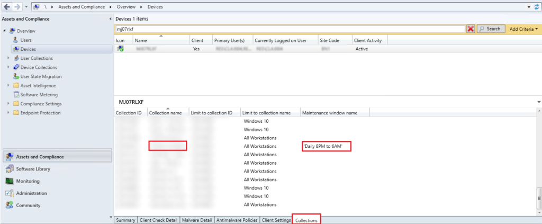
Task: Expand the Device Collections node
Action: pos(8,67)
